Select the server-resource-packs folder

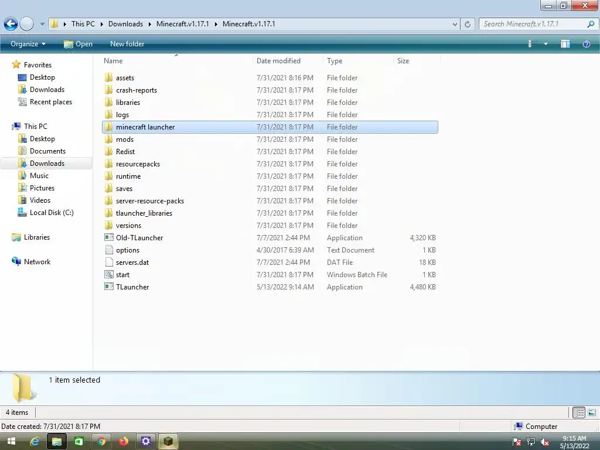[270, 201]
